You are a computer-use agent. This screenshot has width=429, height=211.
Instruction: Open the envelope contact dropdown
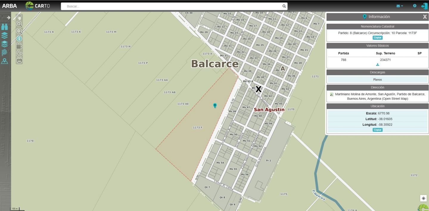click(400, 6)
